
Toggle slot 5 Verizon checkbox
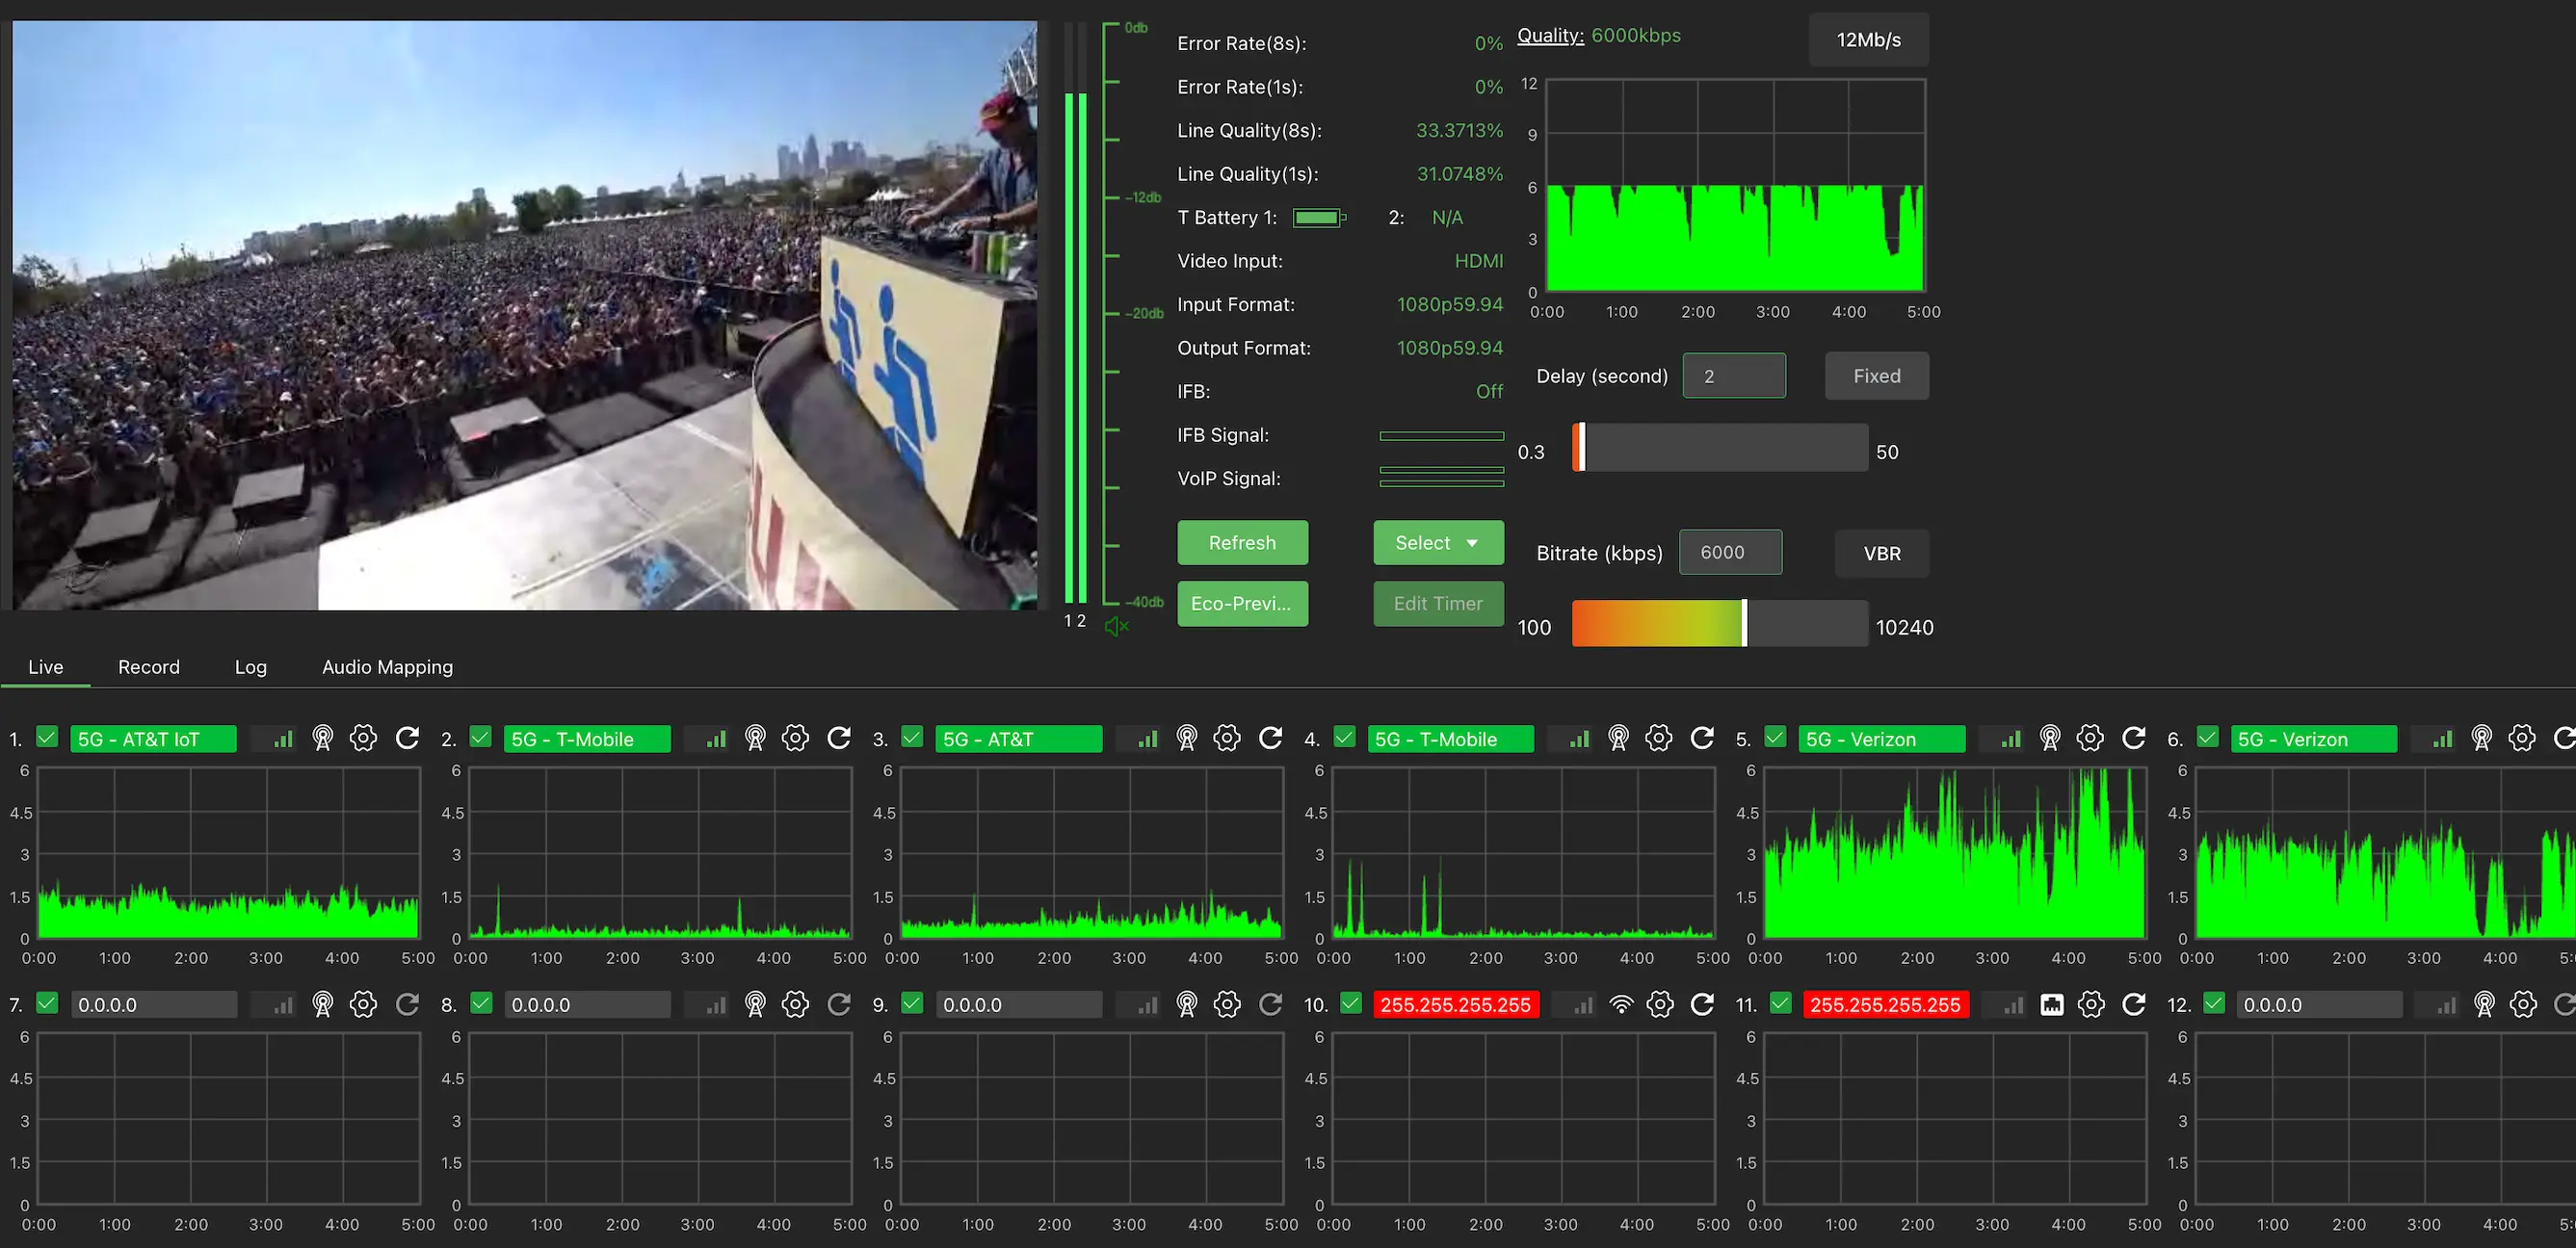click(1775, 738)
